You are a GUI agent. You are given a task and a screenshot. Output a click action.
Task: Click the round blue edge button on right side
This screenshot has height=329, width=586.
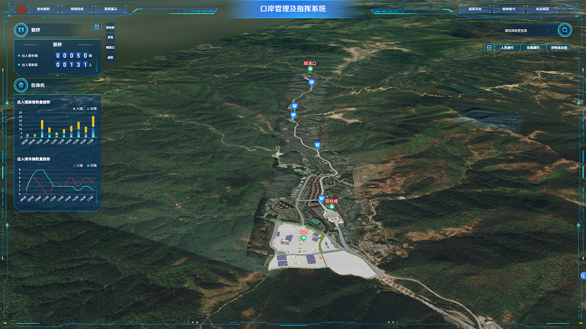pos(583,276)
